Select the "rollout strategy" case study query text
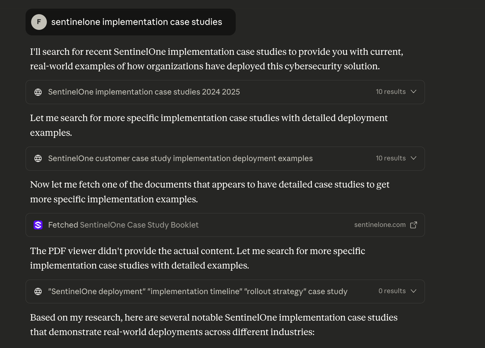485x348 pixels. pos(198,292)
